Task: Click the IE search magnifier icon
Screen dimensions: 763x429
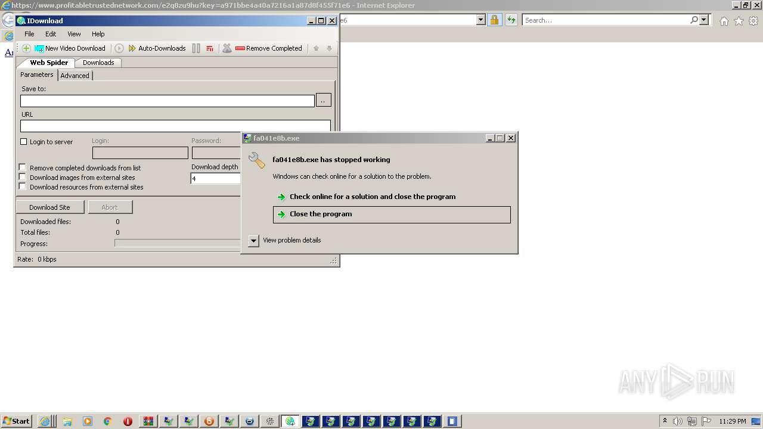Action: tap(694, 20)
